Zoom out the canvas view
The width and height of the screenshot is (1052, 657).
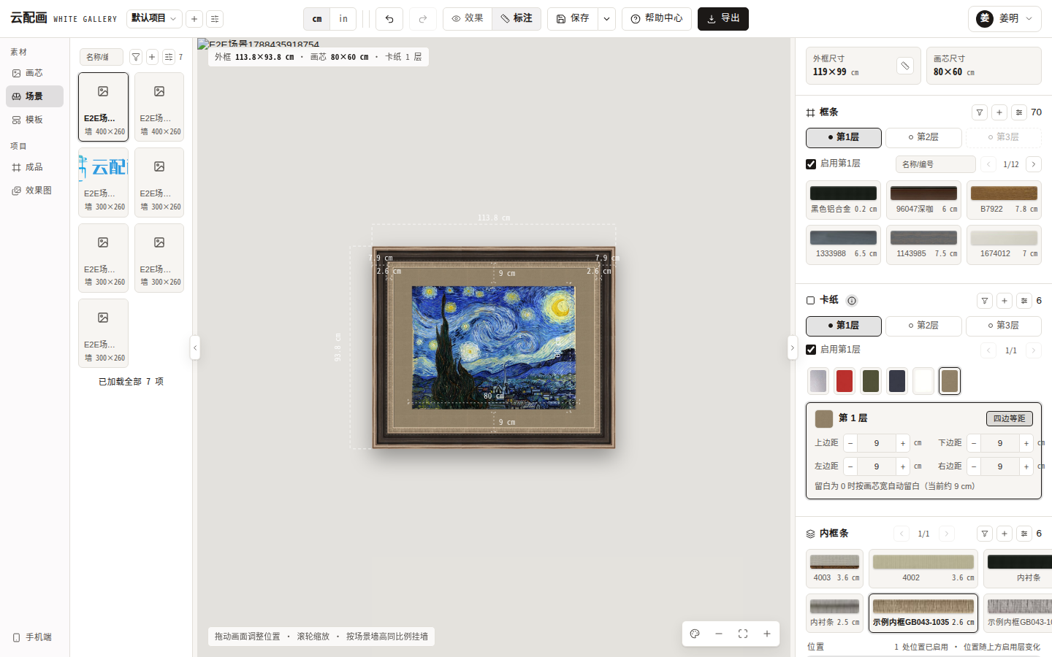coord(719,634)
